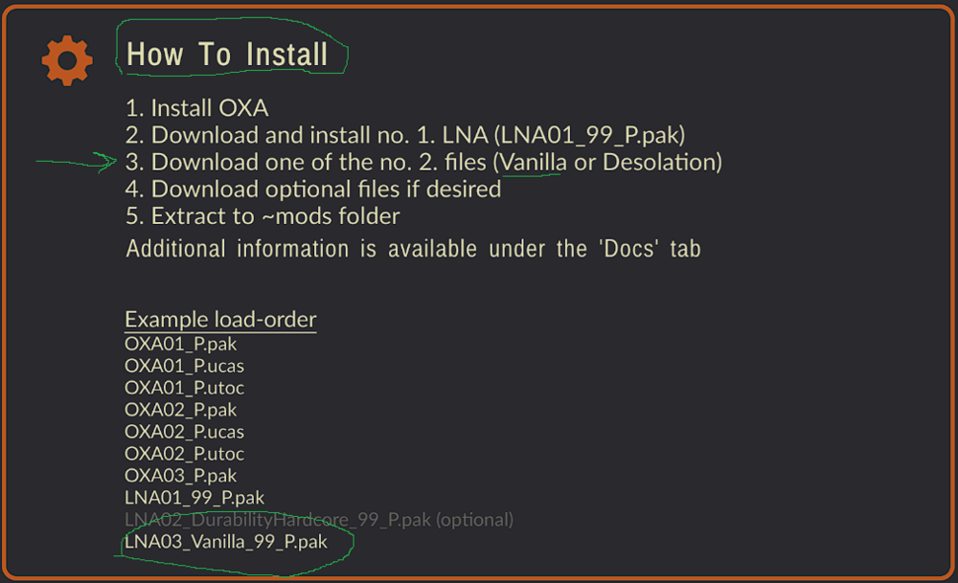The height and width of the screenshot is (583, 958).
Task: Select the OXA01_P.utoc entry
Action: [x=184, y=388]
